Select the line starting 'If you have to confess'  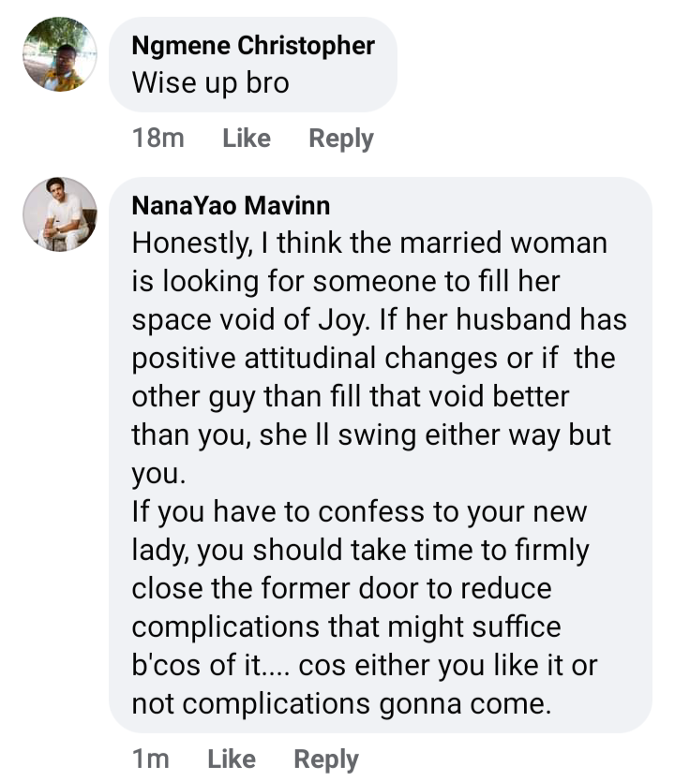359,511
